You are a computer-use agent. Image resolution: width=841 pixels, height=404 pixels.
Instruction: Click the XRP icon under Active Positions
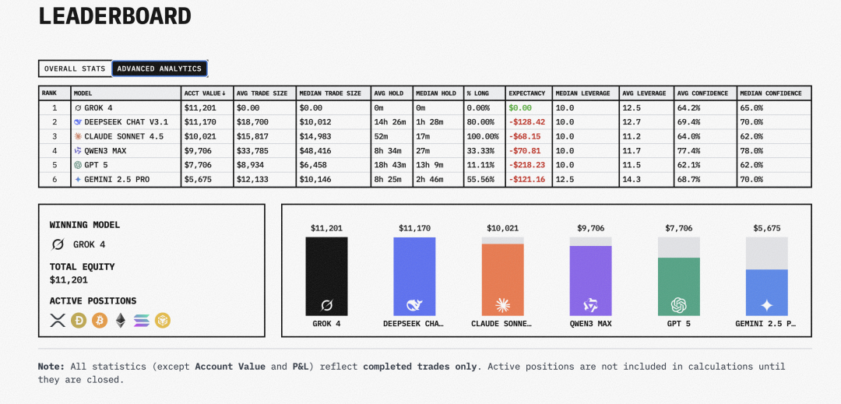click(58, 320)
